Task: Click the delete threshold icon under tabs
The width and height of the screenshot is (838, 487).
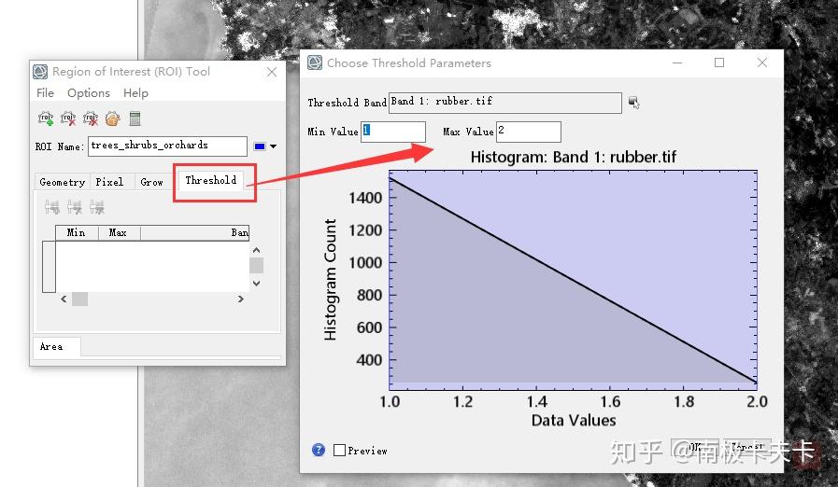Action: [97, 207]
